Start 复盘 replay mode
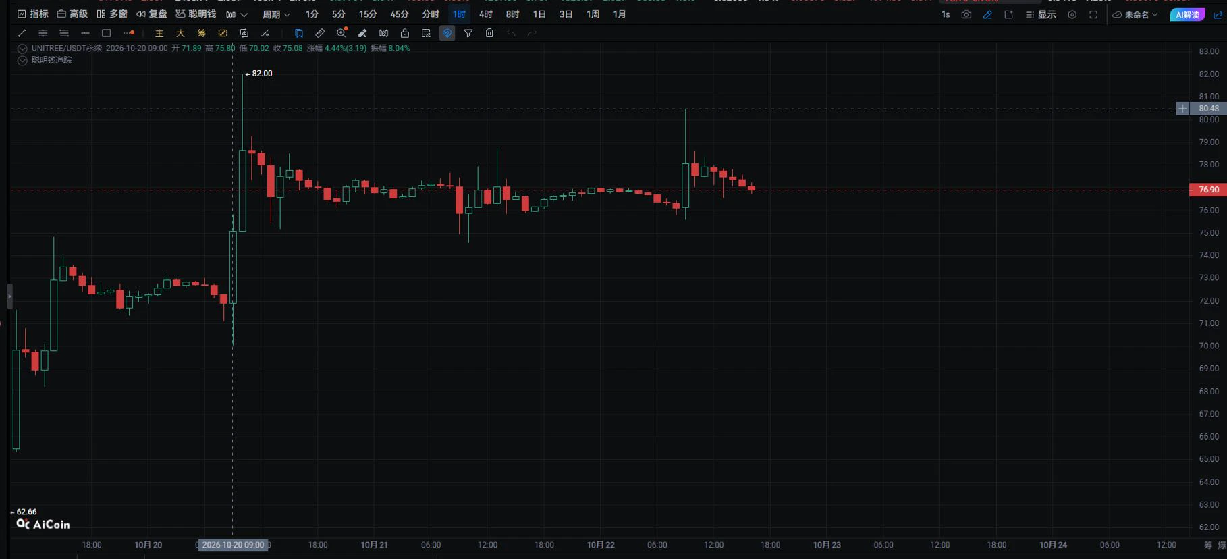The image size is (1227, 559). 151,14
